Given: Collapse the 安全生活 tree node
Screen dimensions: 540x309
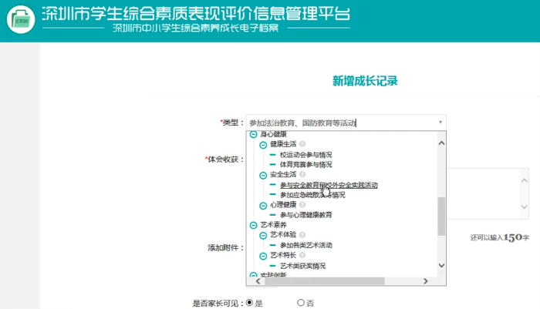Looking at the screenshot, I should 263,175.
